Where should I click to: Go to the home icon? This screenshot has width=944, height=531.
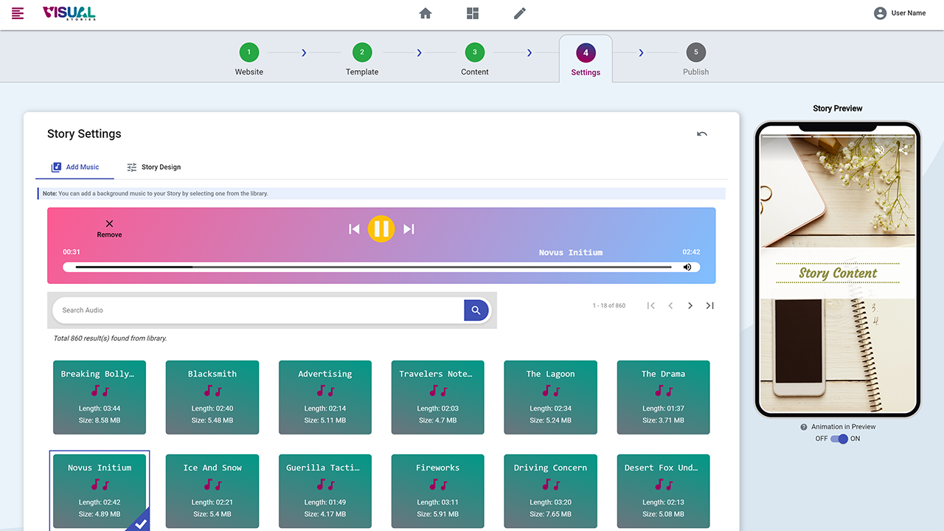point(426,13)
